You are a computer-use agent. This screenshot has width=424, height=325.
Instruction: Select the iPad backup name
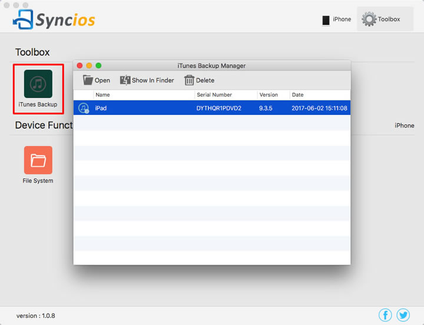coord(101,108)
